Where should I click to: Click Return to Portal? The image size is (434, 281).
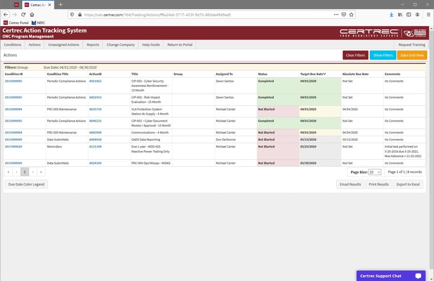180,44
